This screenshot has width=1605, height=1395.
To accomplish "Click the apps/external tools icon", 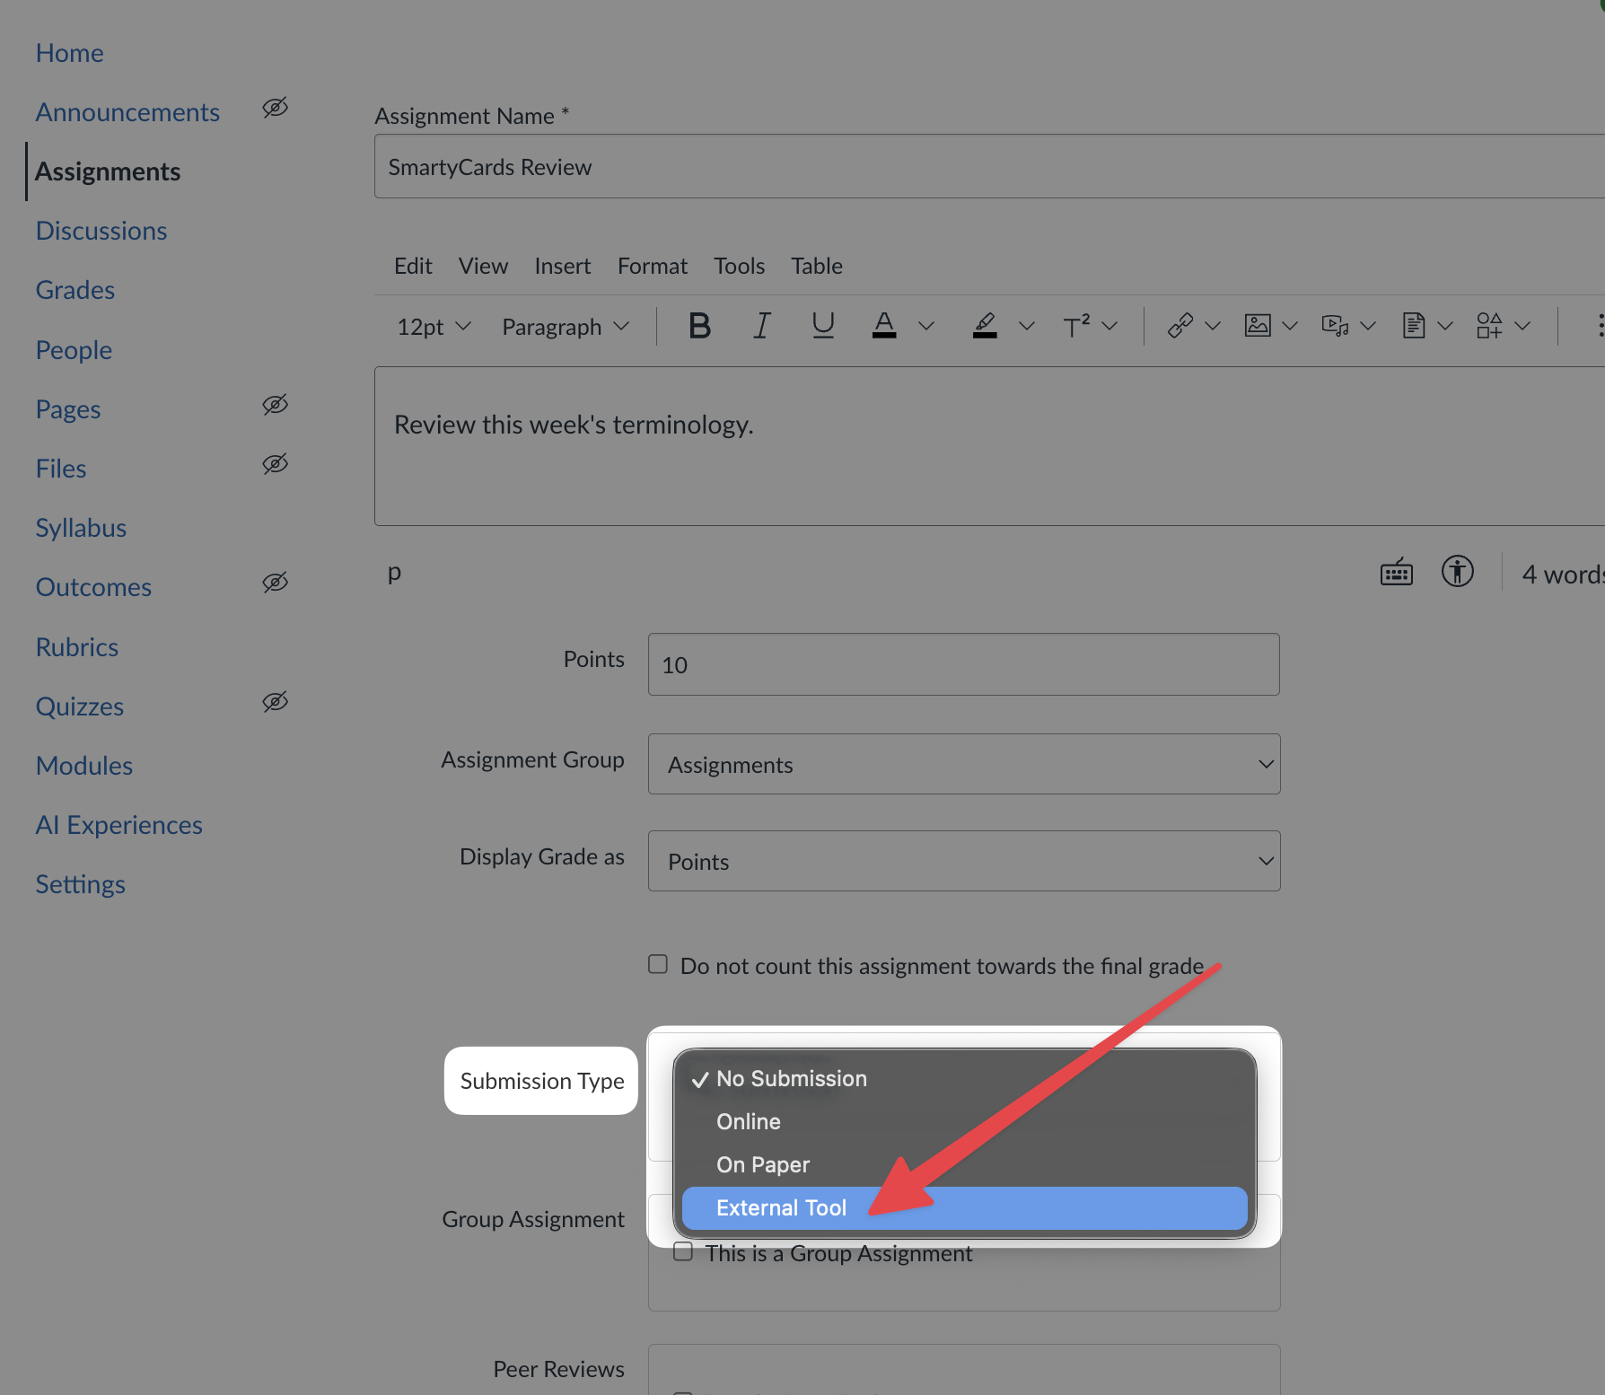I will pyautogui.click(x=1489, y=326).
